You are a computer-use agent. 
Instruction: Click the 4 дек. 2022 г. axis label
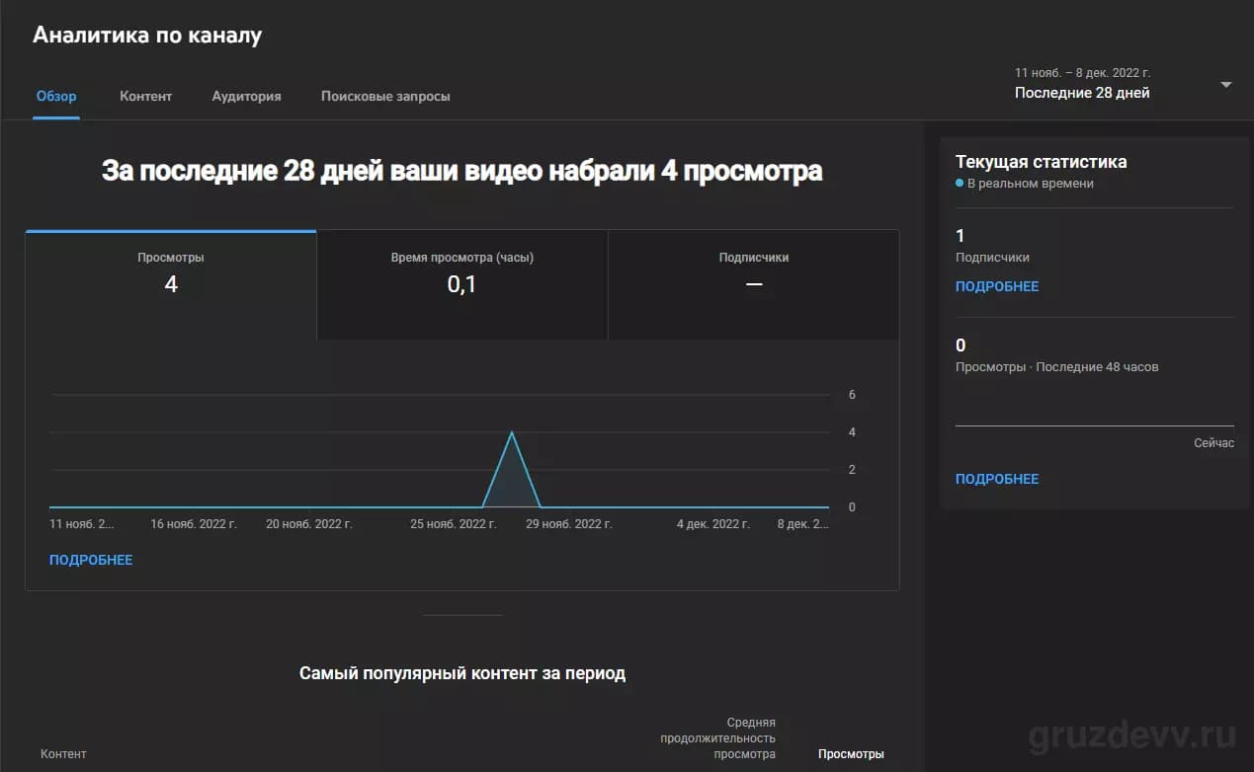coord(713,524)
